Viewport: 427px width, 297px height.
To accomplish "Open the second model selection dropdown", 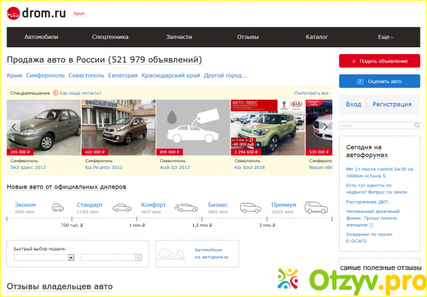I will [111, 257].
